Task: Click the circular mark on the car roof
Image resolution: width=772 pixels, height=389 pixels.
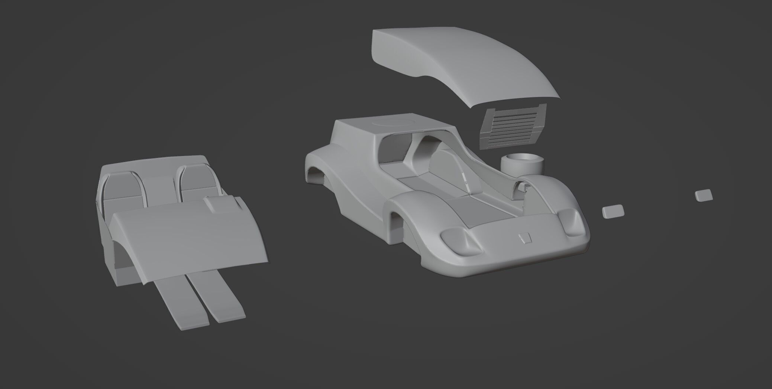Action: point(394,122)
